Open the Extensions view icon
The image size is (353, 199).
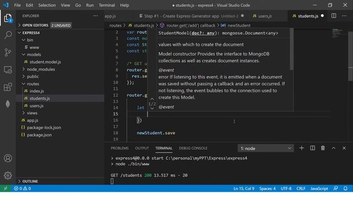coord(8,87)
